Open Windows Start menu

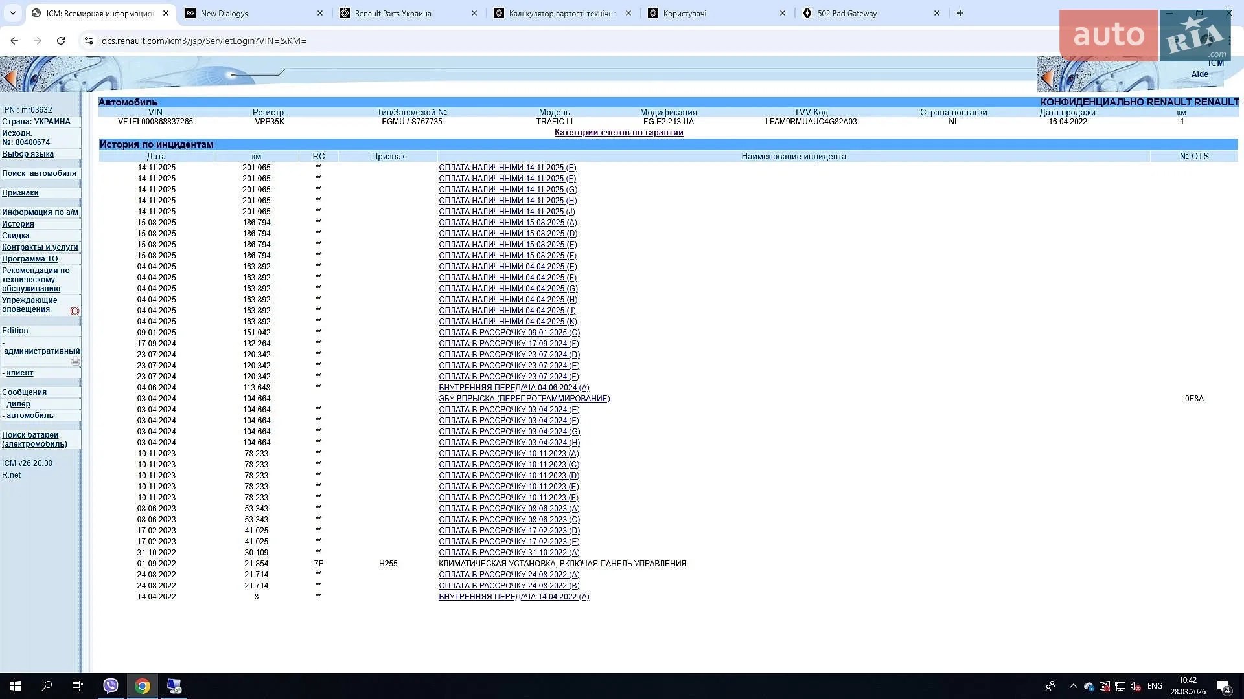(16, 686)
